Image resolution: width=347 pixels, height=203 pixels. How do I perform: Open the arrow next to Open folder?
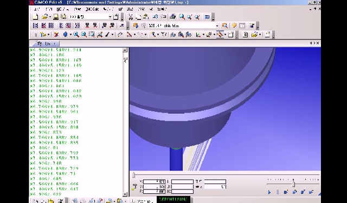pos(50,17)
